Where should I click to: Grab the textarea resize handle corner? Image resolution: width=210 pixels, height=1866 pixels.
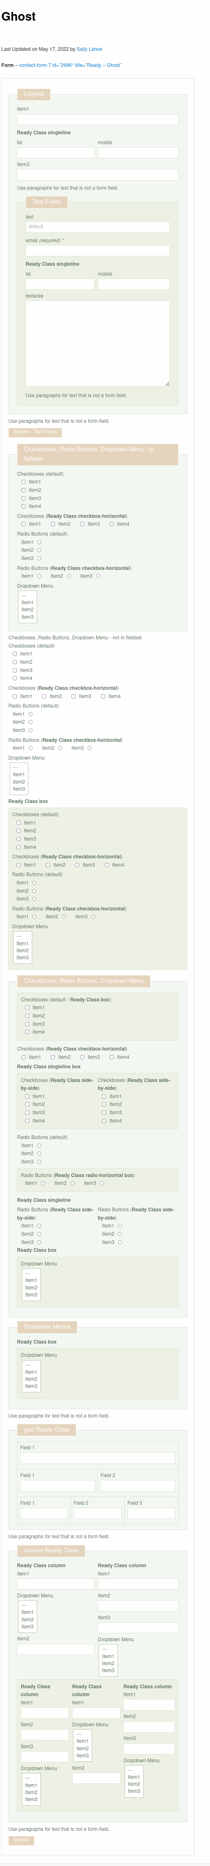pyautogui.click(x=167, y=383)
